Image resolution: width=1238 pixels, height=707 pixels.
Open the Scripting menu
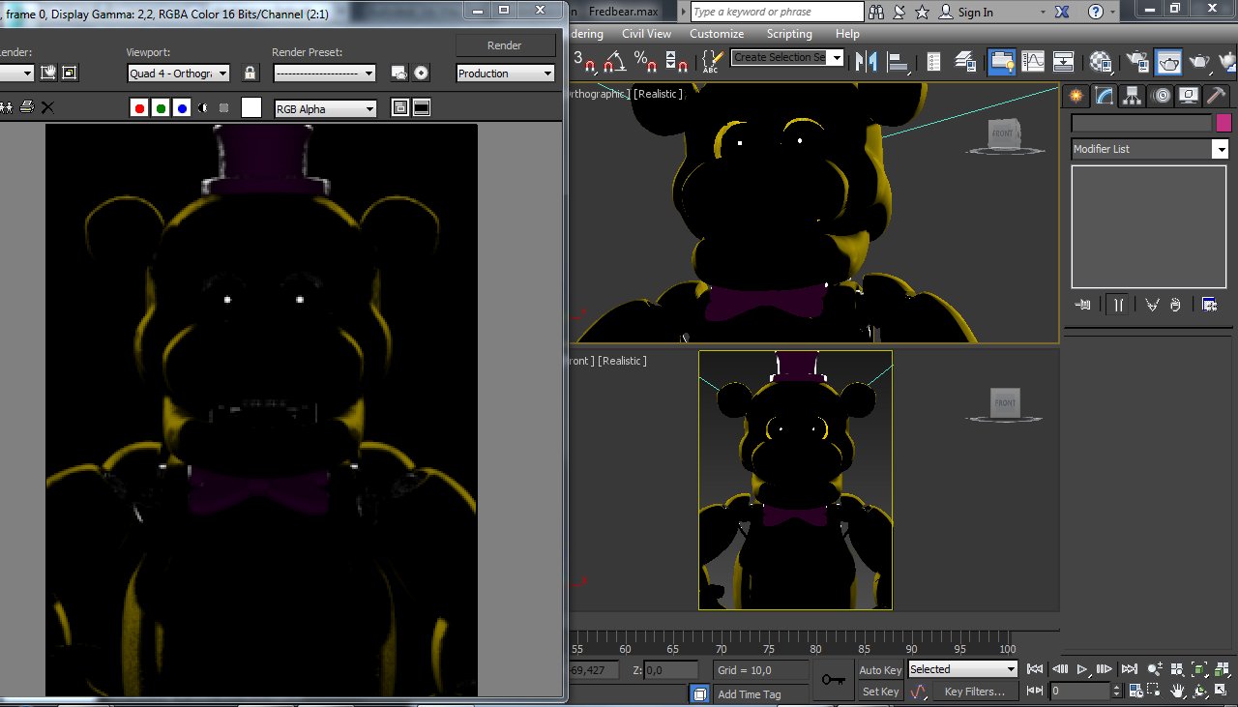tap(789, 33)
